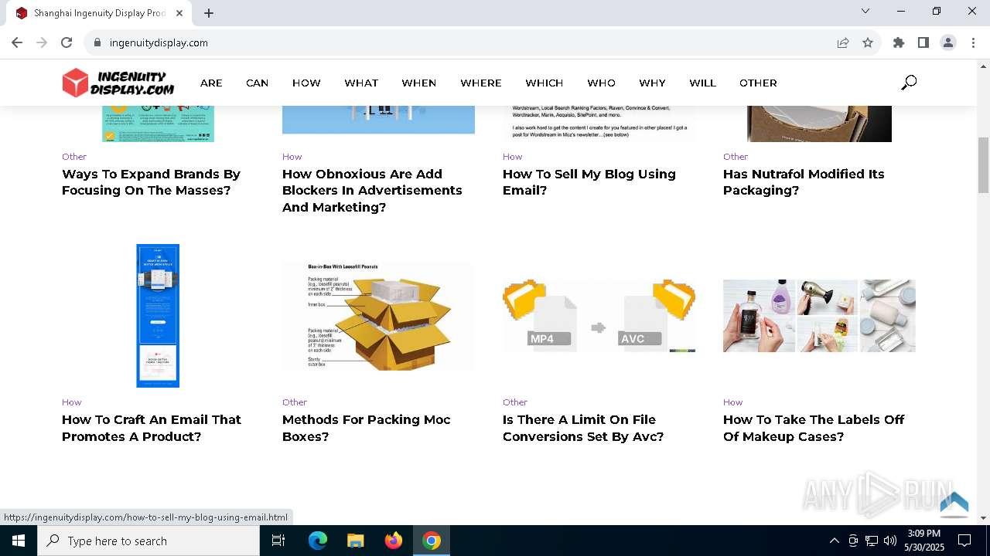Open 'How To Take The Labels Off' article
This screenshot has width=990, height=556.
pyautogui.click(x=814, y=428)
